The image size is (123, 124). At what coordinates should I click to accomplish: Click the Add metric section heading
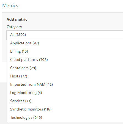(17, 19)
